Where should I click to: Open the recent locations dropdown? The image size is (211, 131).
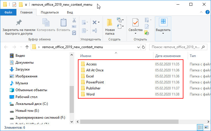click(21, 47)
